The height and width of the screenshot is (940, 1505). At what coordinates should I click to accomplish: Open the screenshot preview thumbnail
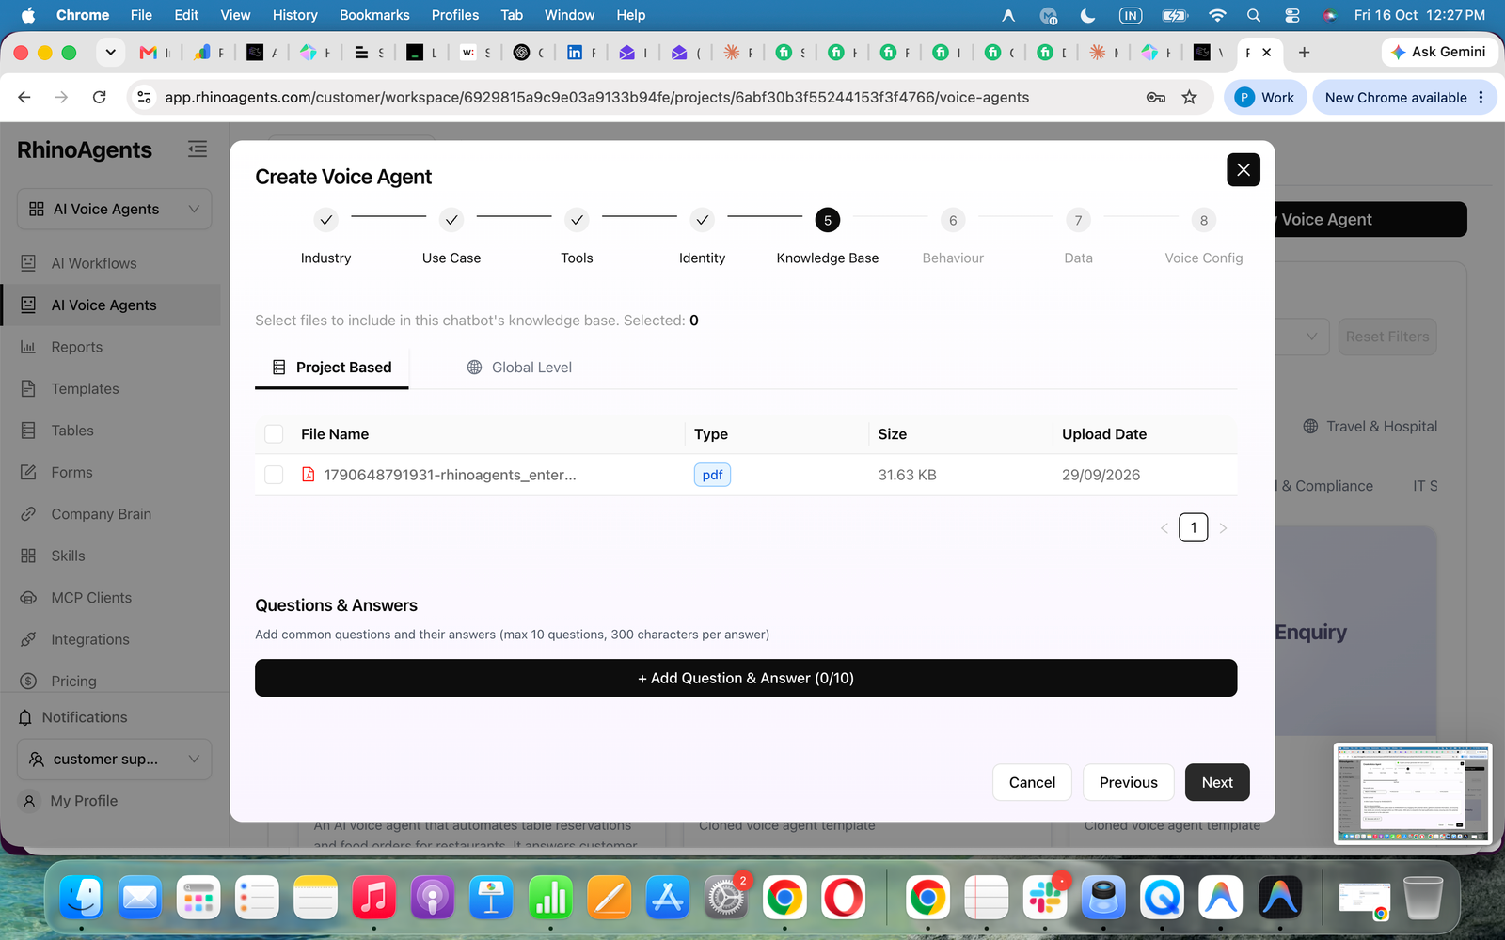(1414, 793)
